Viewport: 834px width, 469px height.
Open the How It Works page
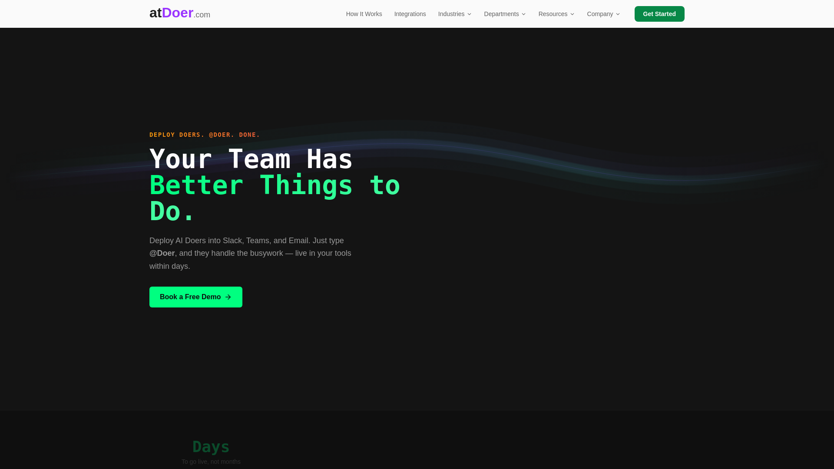[364, 14]
